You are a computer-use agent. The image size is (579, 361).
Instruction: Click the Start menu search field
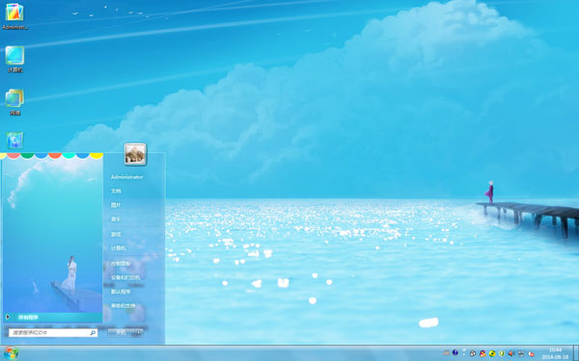click(53, 333)
